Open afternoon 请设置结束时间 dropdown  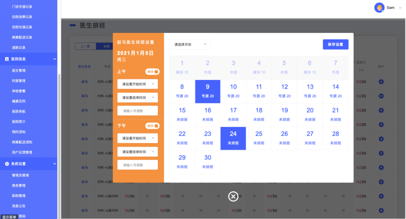point(137,152)
